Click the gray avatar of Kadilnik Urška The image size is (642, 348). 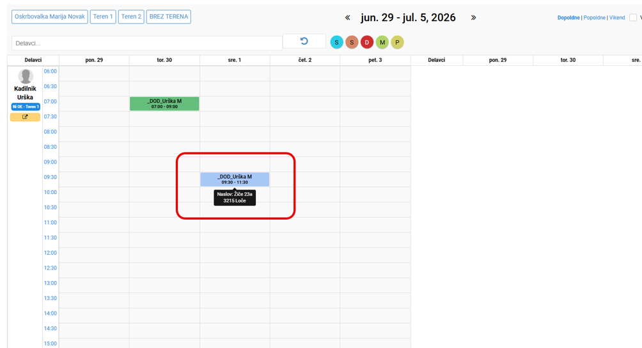pyautogui.click(x=26, y=77)
